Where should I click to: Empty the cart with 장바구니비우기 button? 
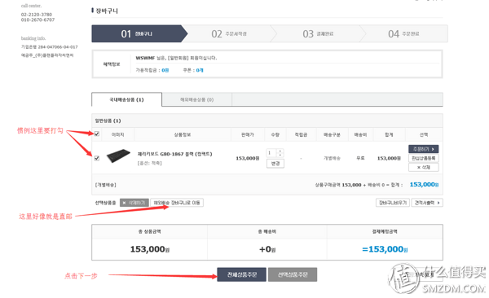pos(393,203)
